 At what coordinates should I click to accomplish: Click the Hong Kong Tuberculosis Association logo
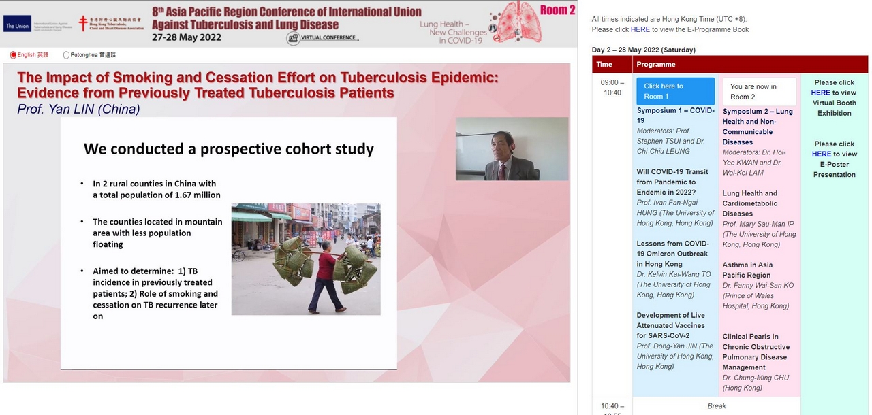(x=111, y=24)
